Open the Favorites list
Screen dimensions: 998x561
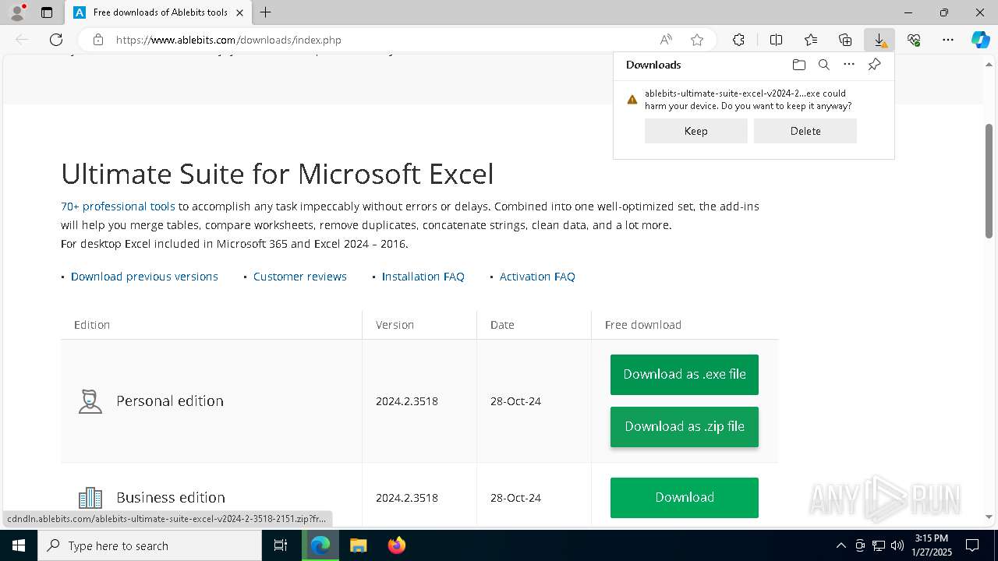[x=811, y=40]
